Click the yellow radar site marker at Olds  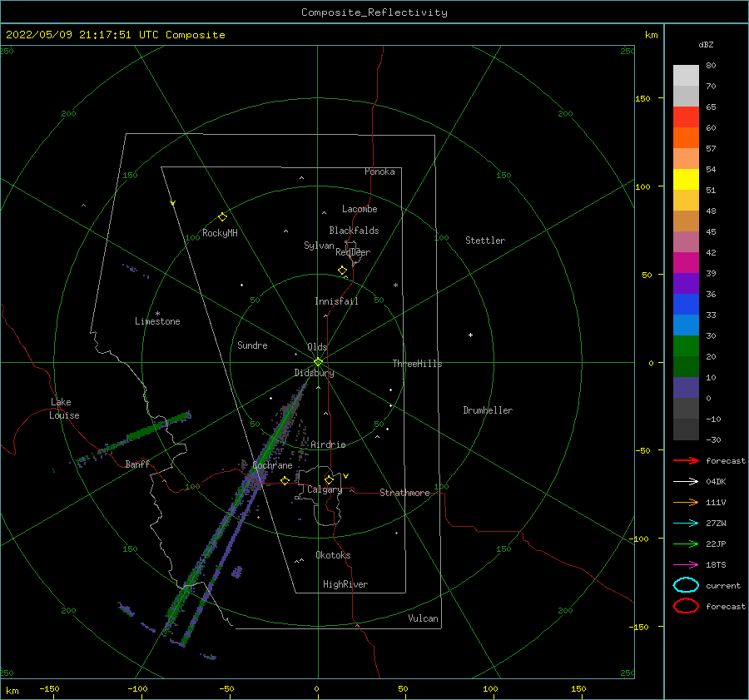click(x=318, y=362)
